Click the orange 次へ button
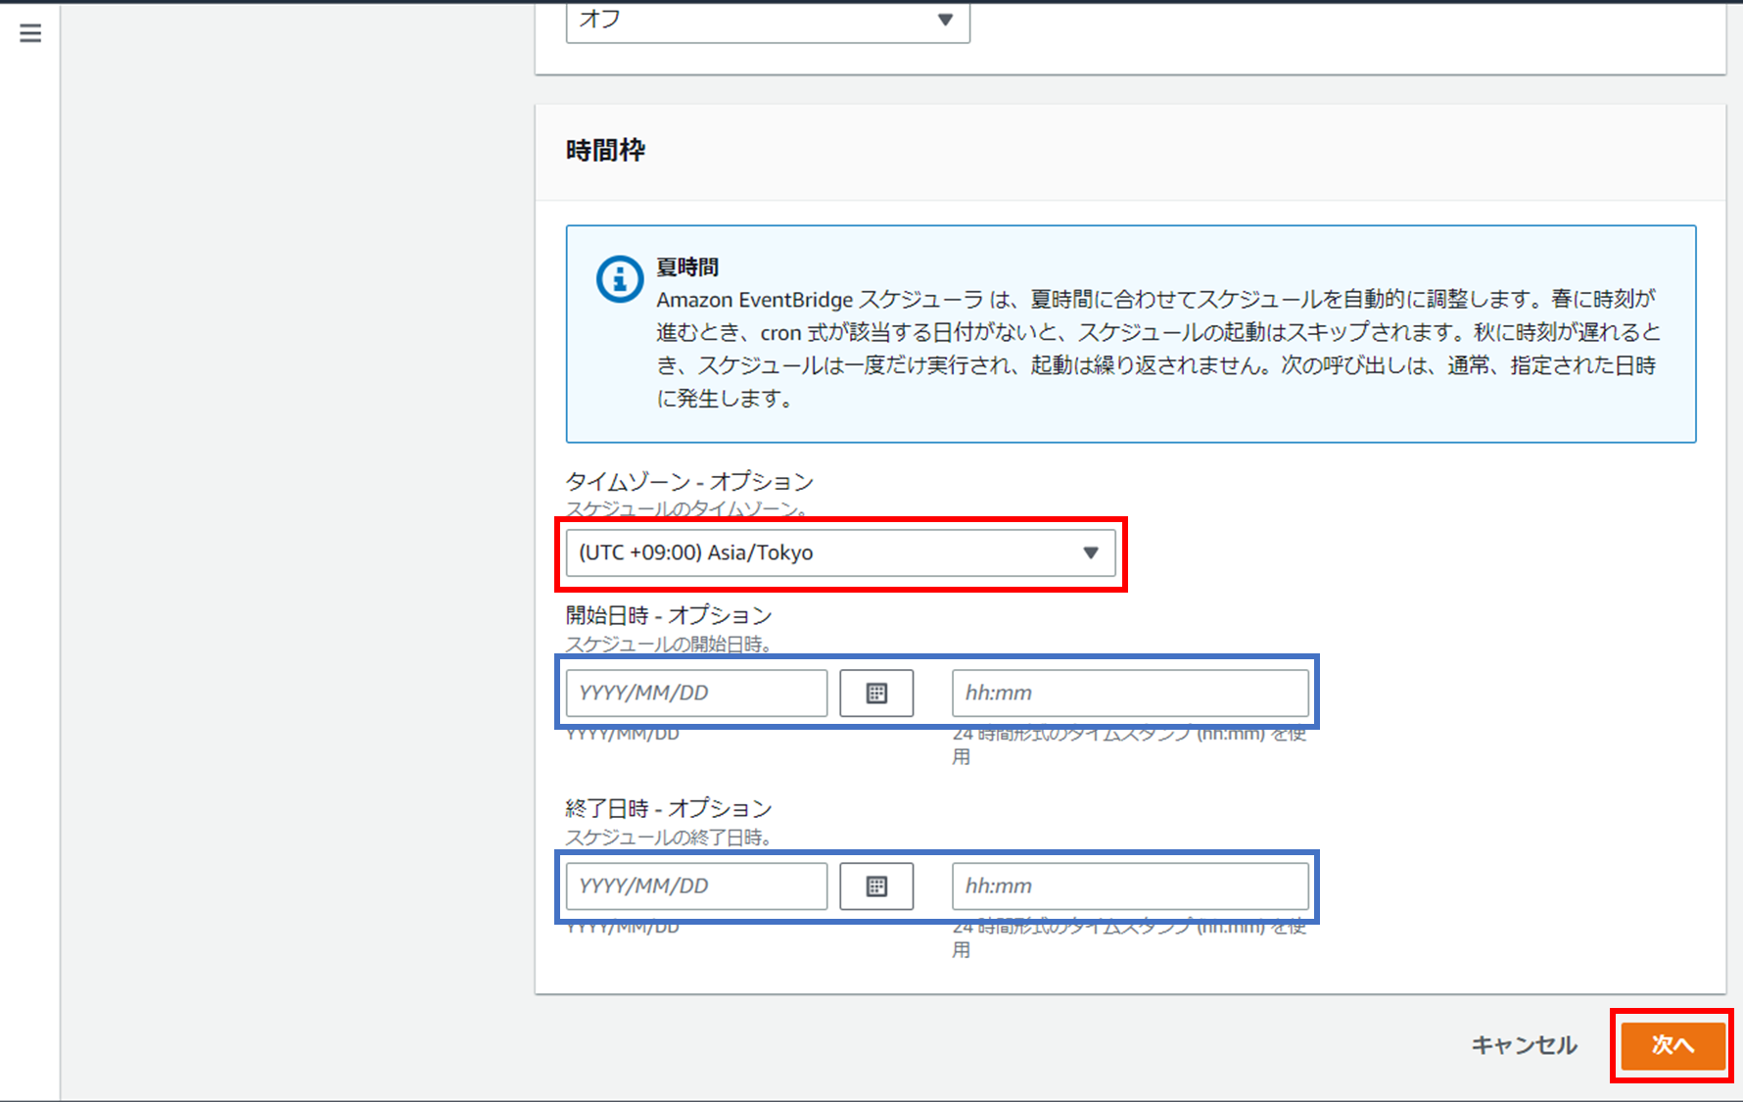This screenshot has height=1102, width=1743. [x=1672, y=1046]
